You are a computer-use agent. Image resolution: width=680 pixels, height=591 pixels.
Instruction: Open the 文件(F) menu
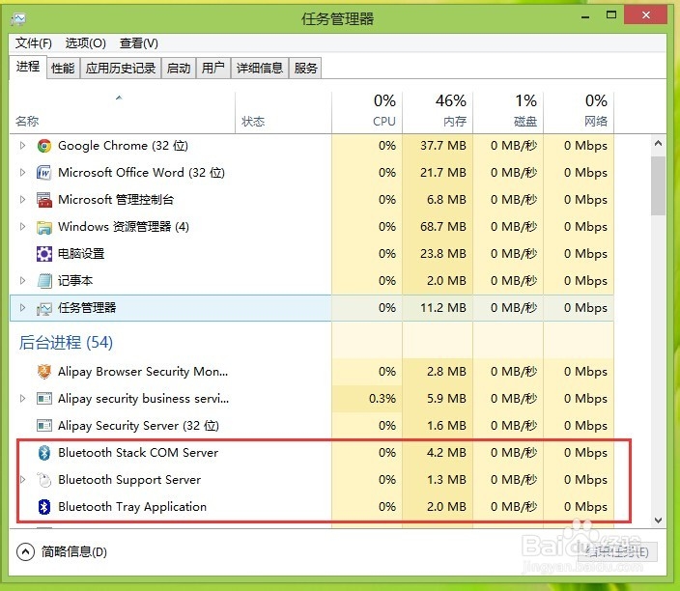coord(34,42)
